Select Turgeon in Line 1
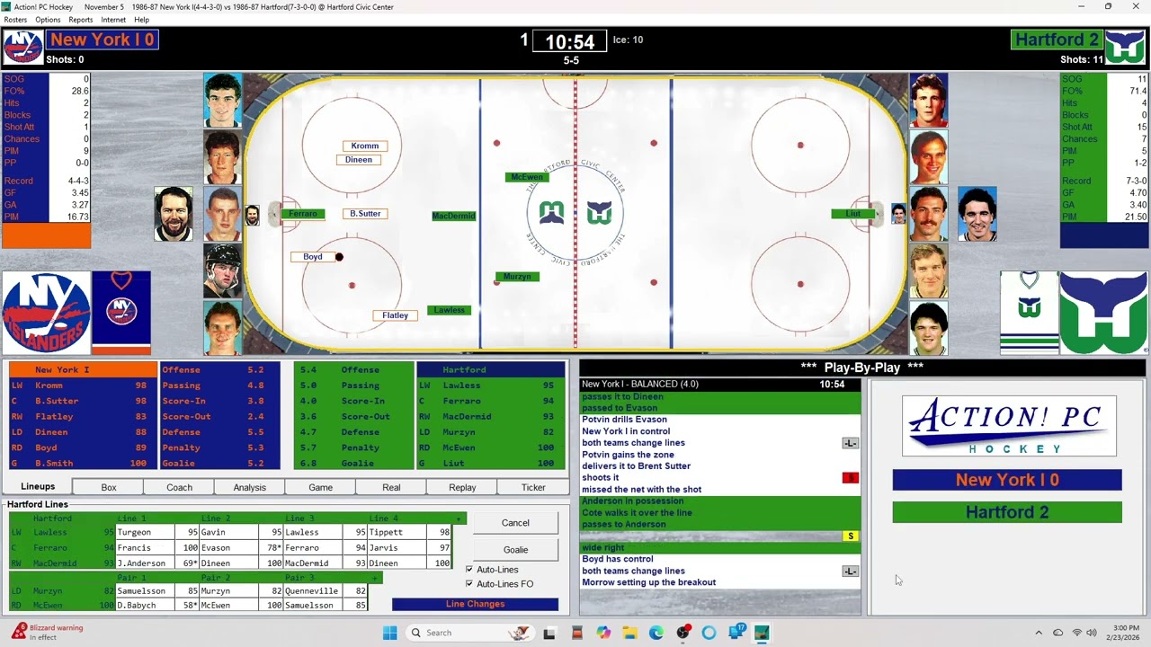Screen dimensions: 1151x647 tap(146, 532)
